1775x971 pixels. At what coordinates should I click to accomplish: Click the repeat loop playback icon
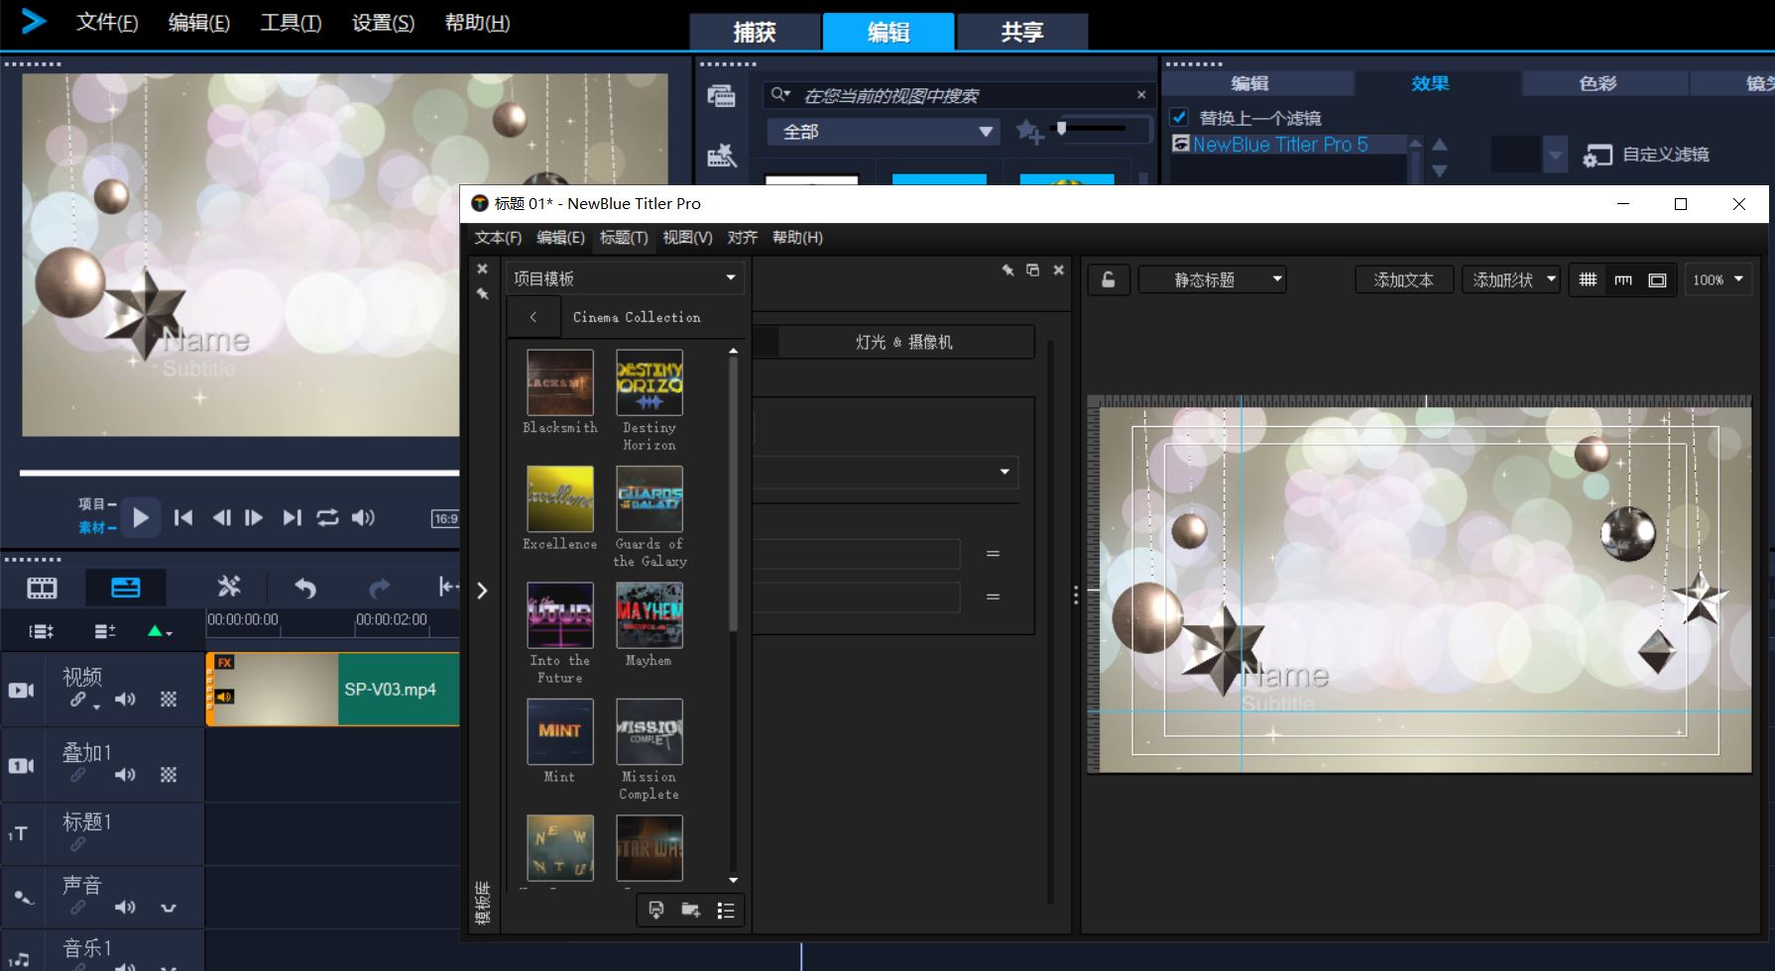pyautogui.click(x=327, y=517)
